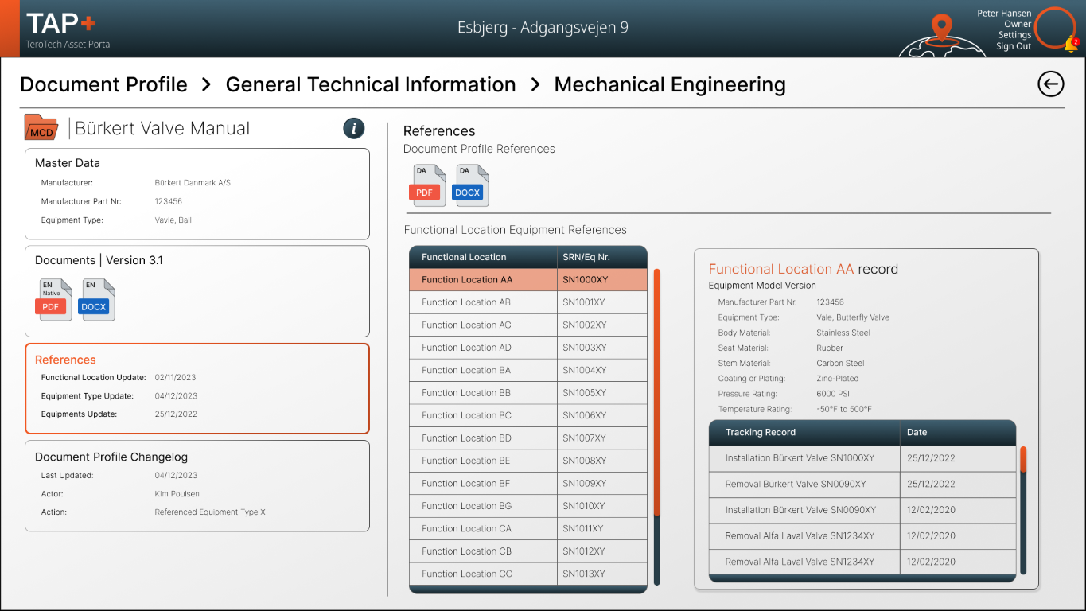Select row Function Location AB
This screenshot has width=1086, height=611.
pyautogui.click(x=528, y=302)
